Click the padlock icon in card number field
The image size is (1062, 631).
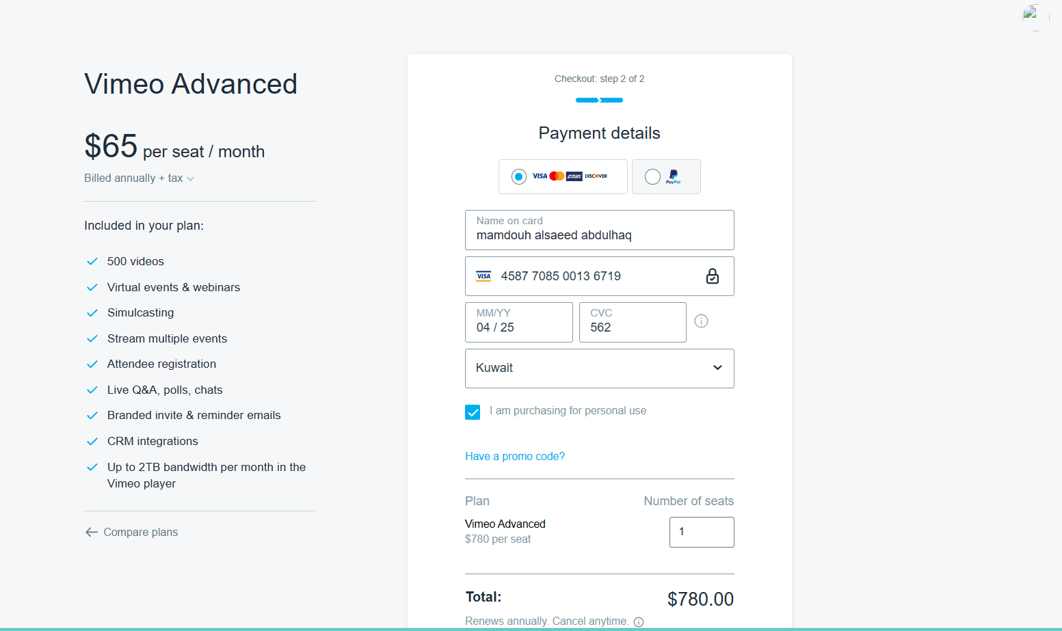pyautogui.click(x=712, y=276)
